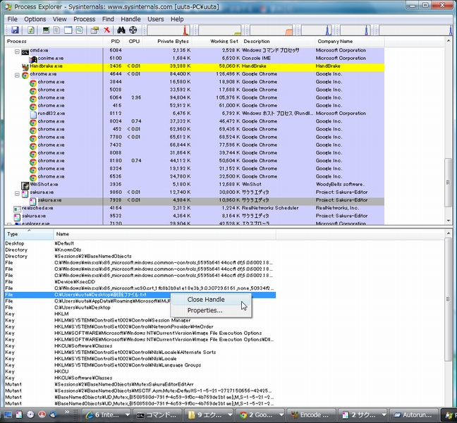The width and height of the screenshot is (457, 423).
Task: Select the Desktop \Default handle row
Action: 140,243
